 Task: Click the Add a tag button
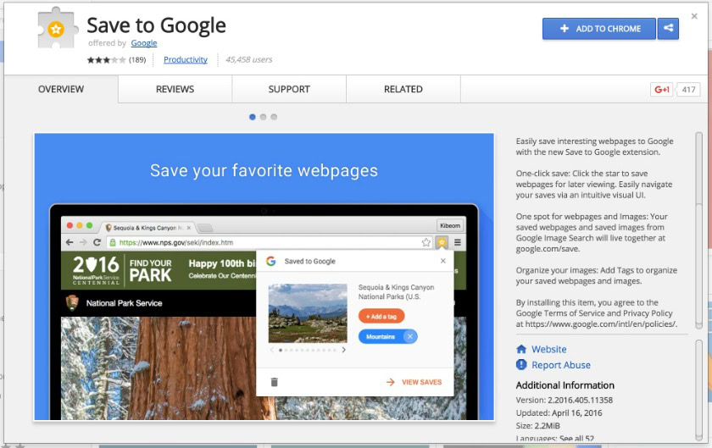coord(381,317)
